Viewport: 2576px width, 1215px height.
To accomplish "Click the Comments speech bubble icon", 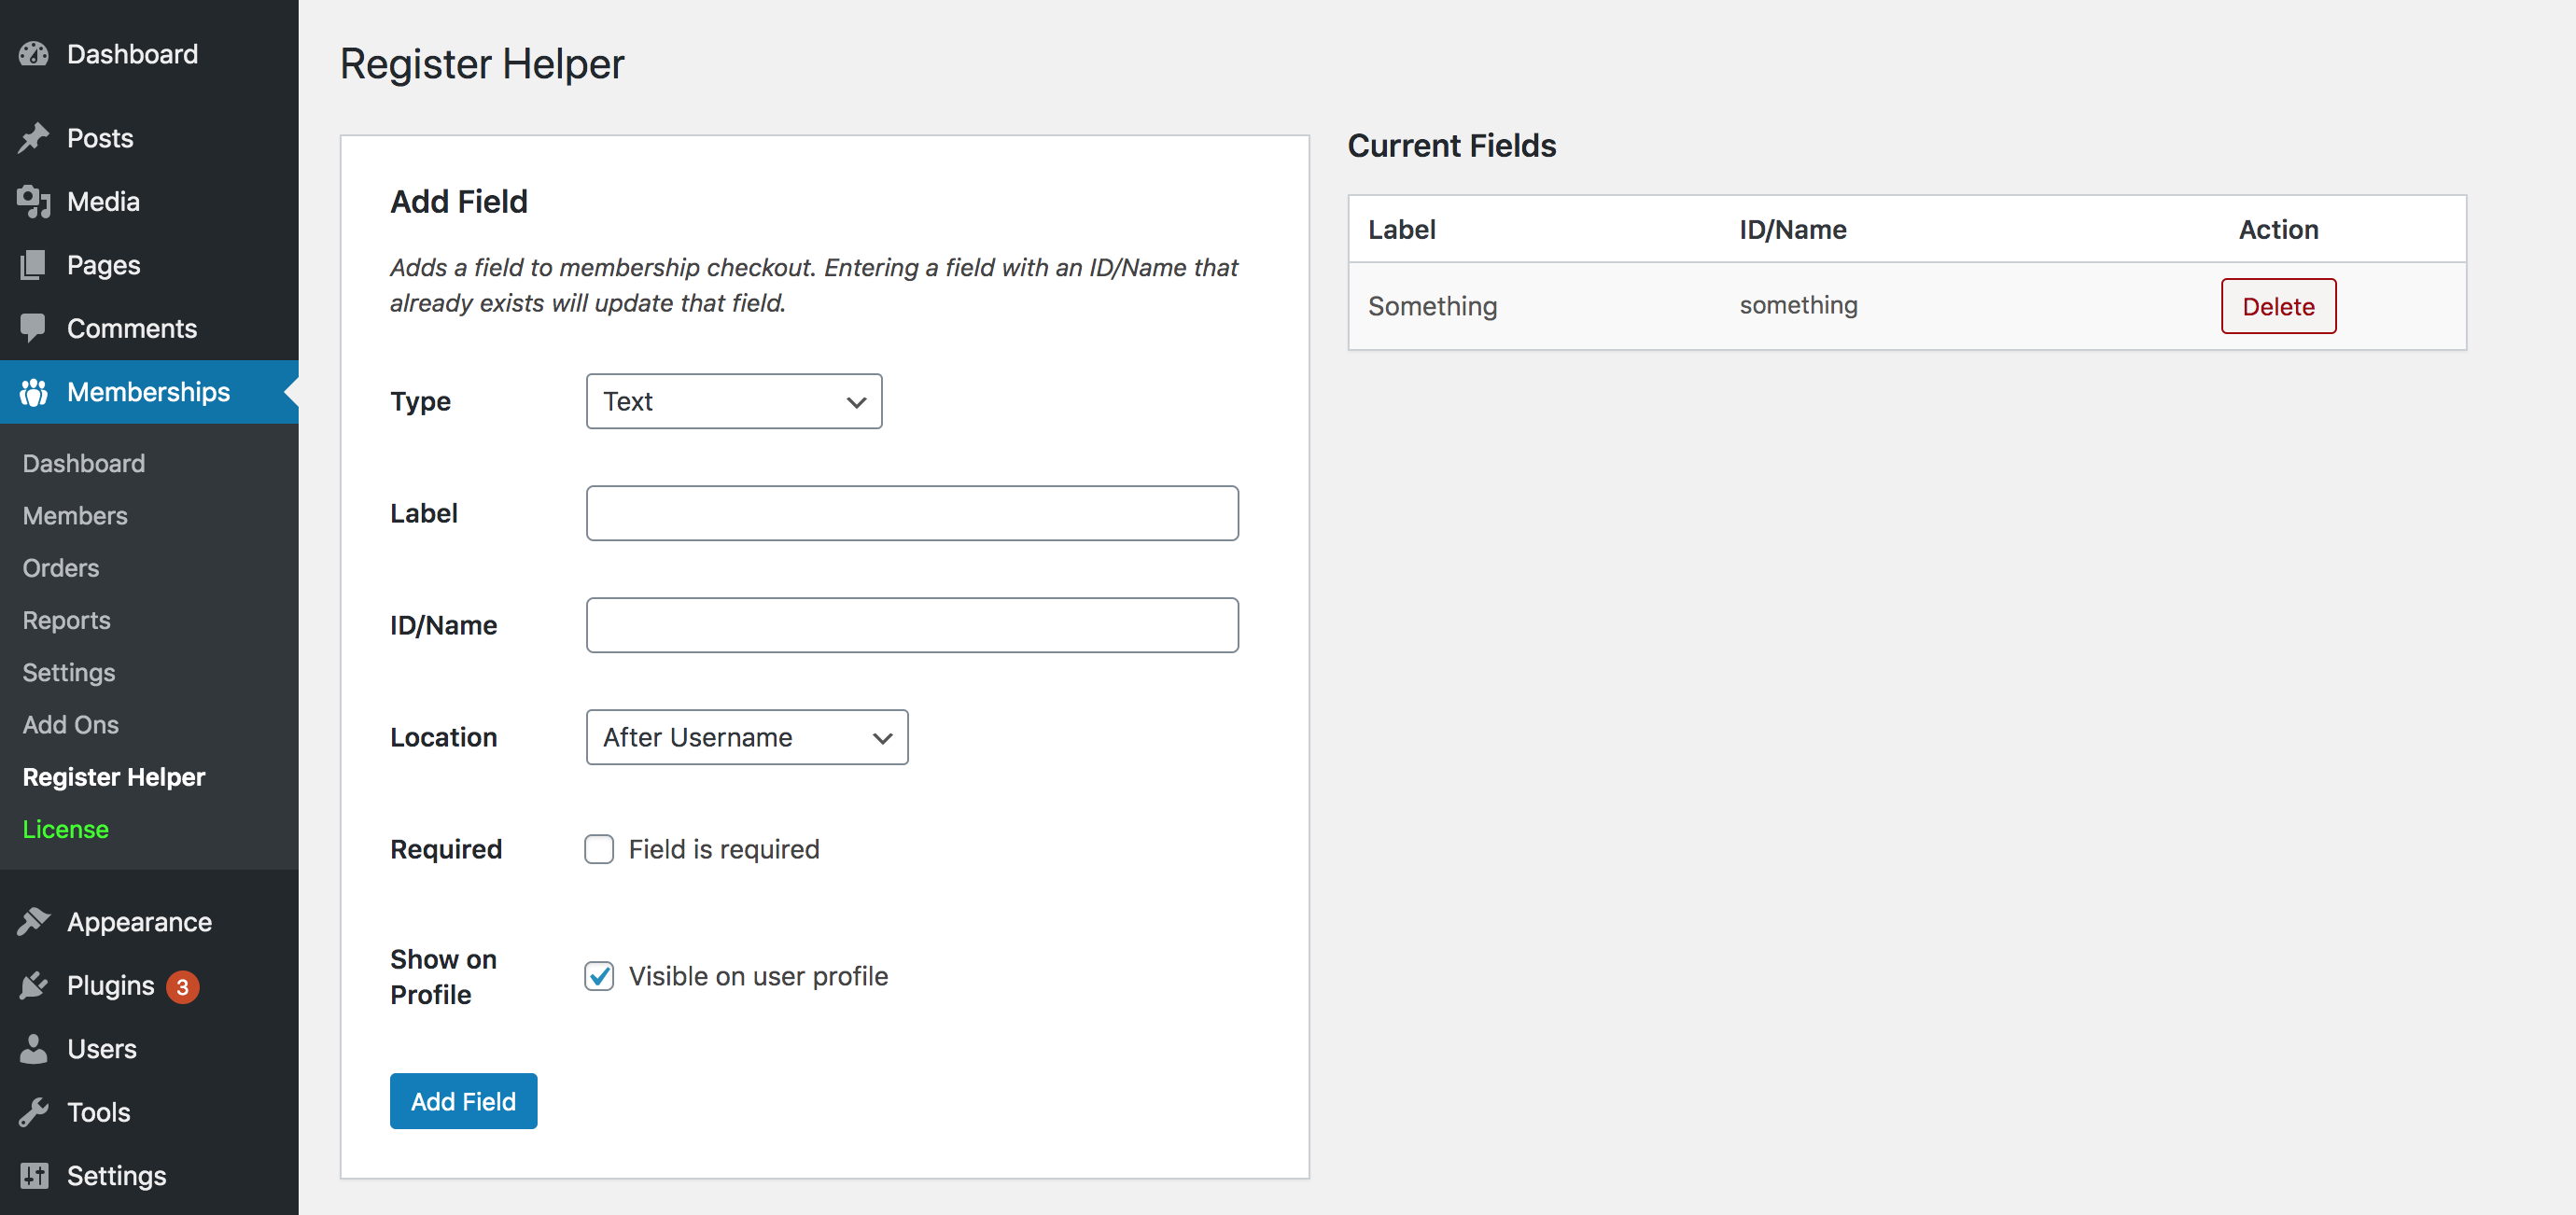I will tap(34, 328).
